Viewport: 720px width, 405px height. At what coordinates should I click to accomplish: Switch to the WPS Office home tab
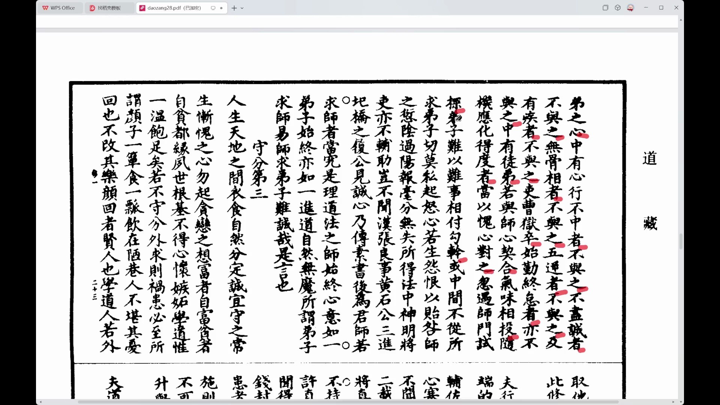coord(60,8)
